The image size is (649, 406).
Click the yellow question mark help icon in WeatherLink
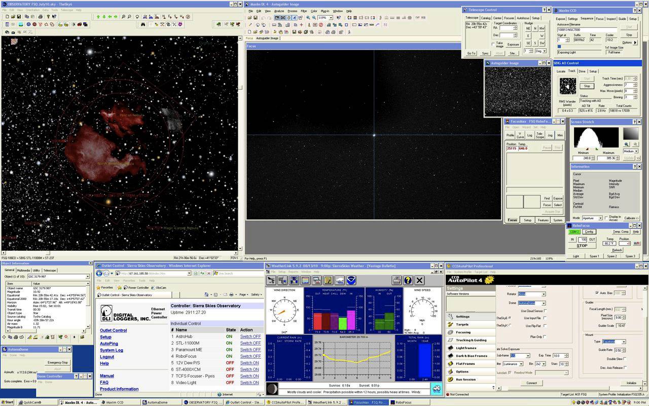[408, 280]
